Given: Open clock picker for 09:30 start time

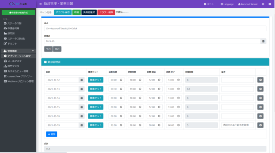Looking at the screenshot, I should click(121, 89).
